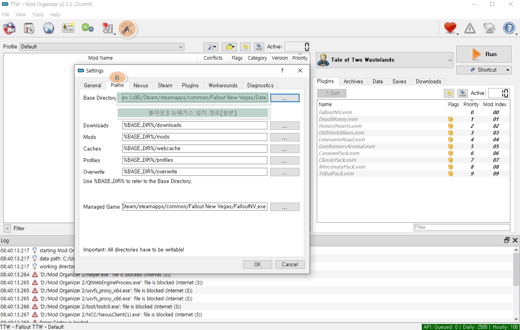Switch to Nexus tab in Settings
520x330 pixels.
(141, 85)
